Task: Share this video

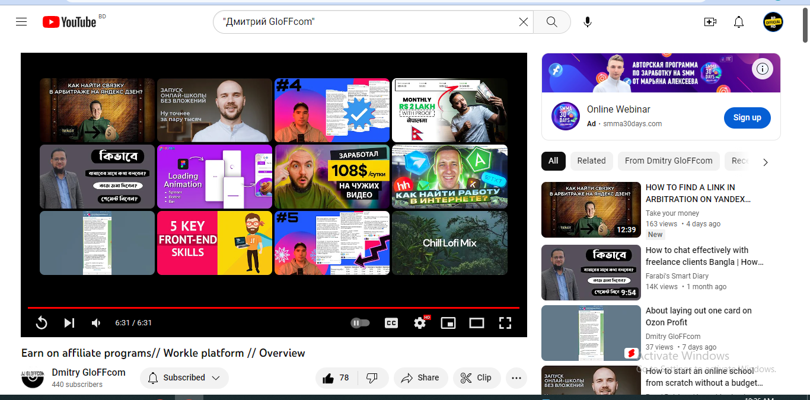Action: pos(420,378)
